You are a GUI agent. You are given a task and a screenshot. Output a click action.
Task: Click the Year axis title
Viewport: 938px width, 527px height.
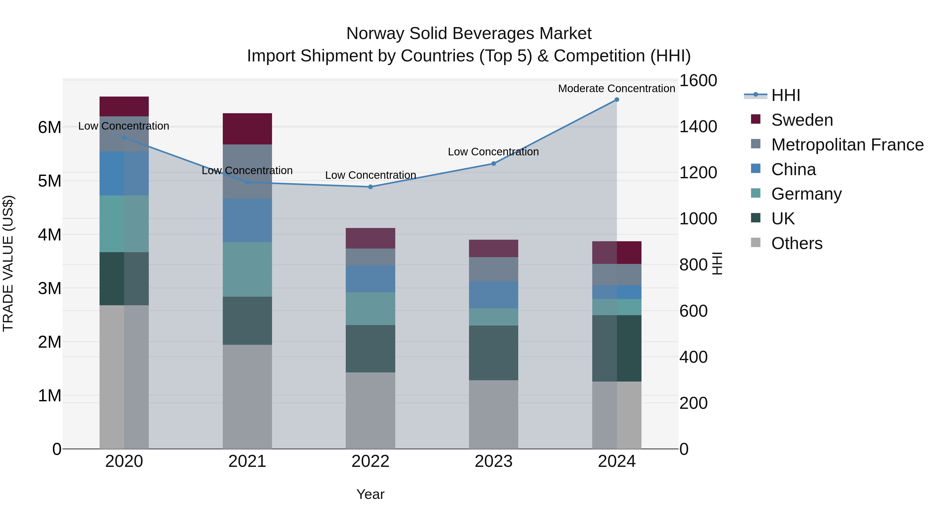370,494
